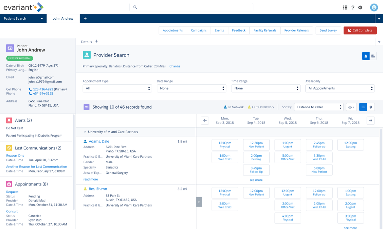The width and height of the screenshot is (383, 229).
Task: Open the settings gear icon
Action: pos(360,8)
